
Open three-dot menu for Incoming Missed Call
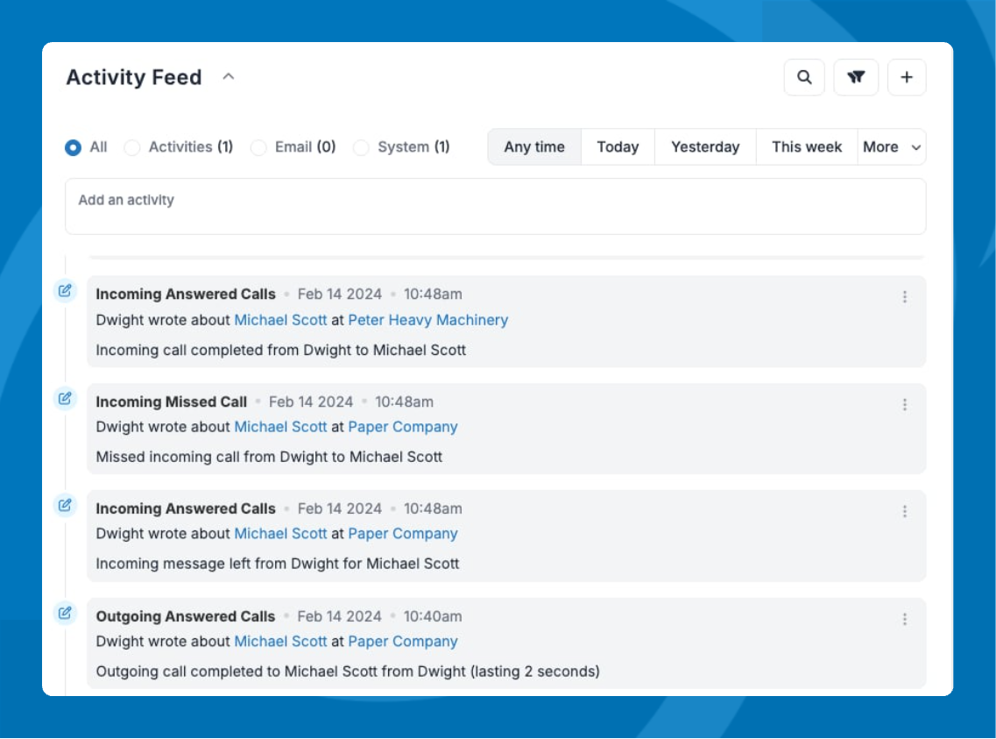905,405
